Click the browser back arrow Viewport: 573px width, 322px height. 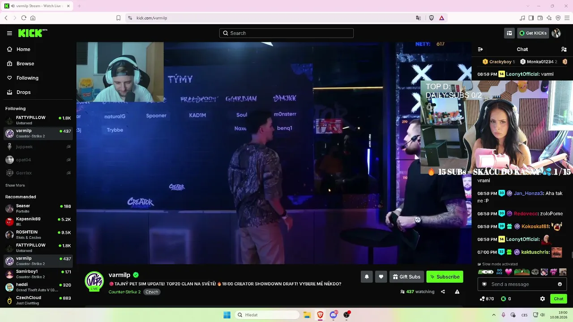pos(6,18)
